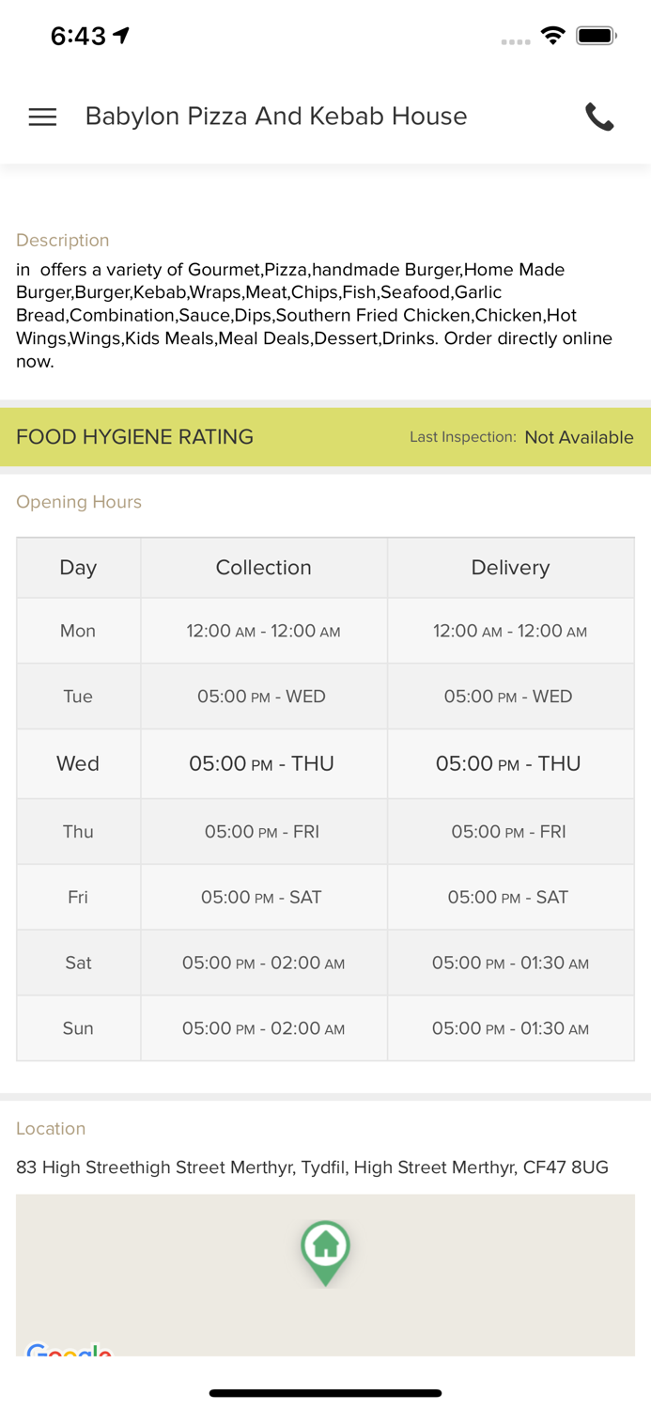Tap the restaurant description paragraph
The width and height of the screenshot is (651, 1410).
315,315
